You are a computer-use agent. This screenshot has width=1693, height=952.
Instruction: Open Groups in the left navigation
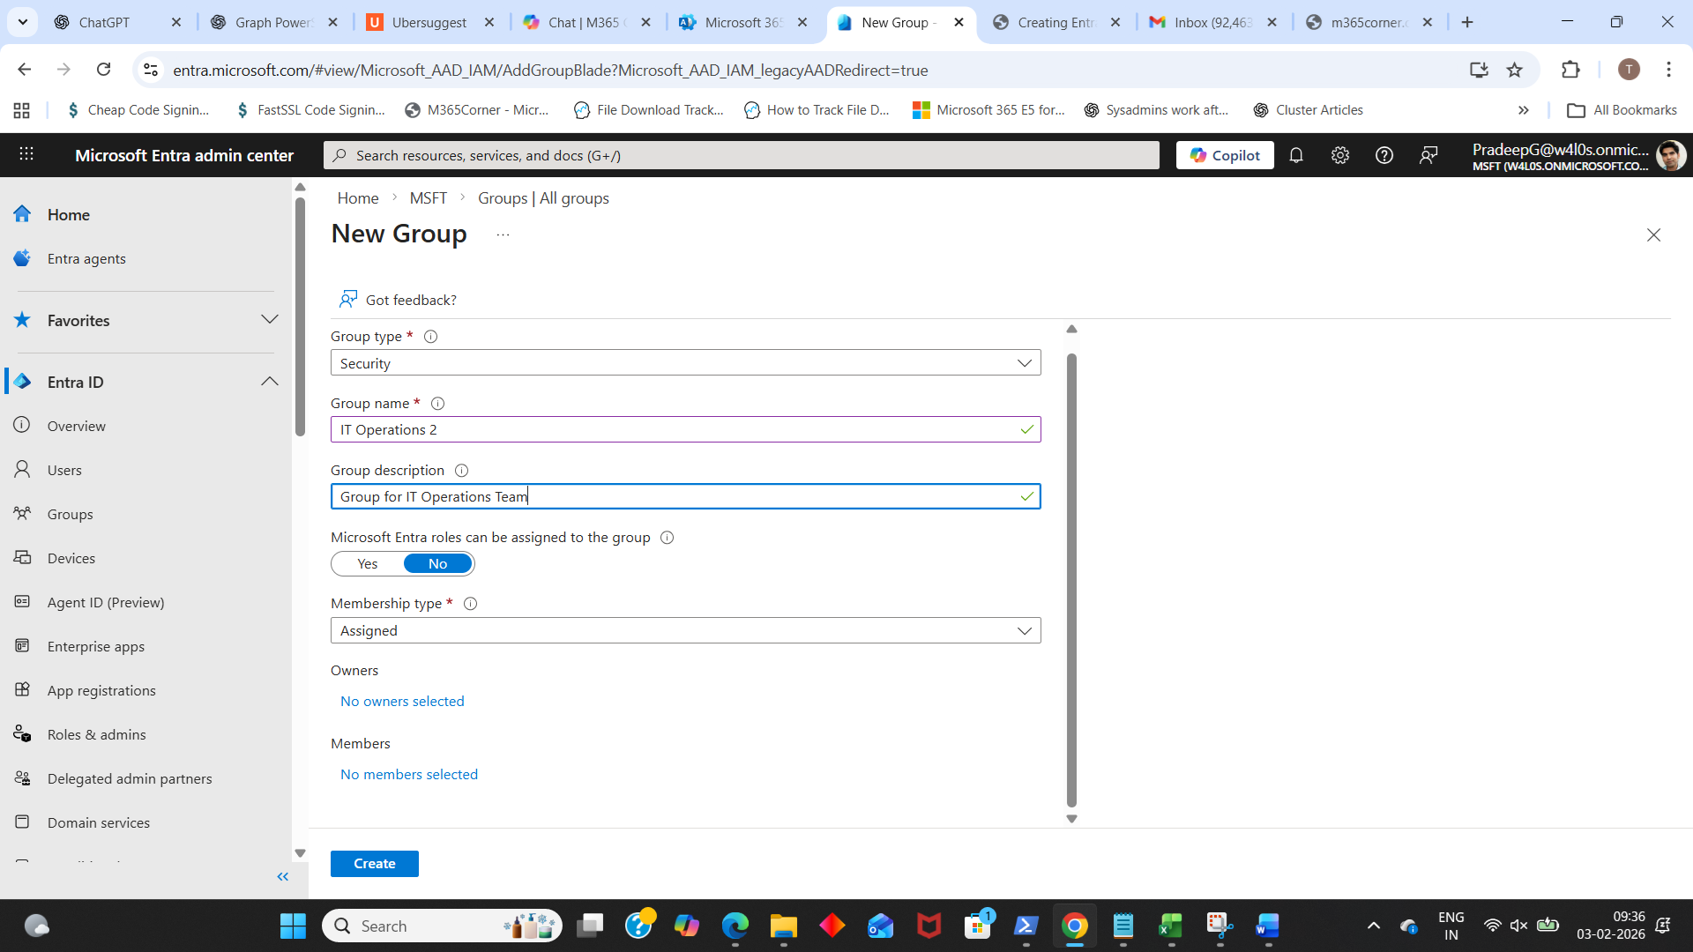[x=71, y=514]
